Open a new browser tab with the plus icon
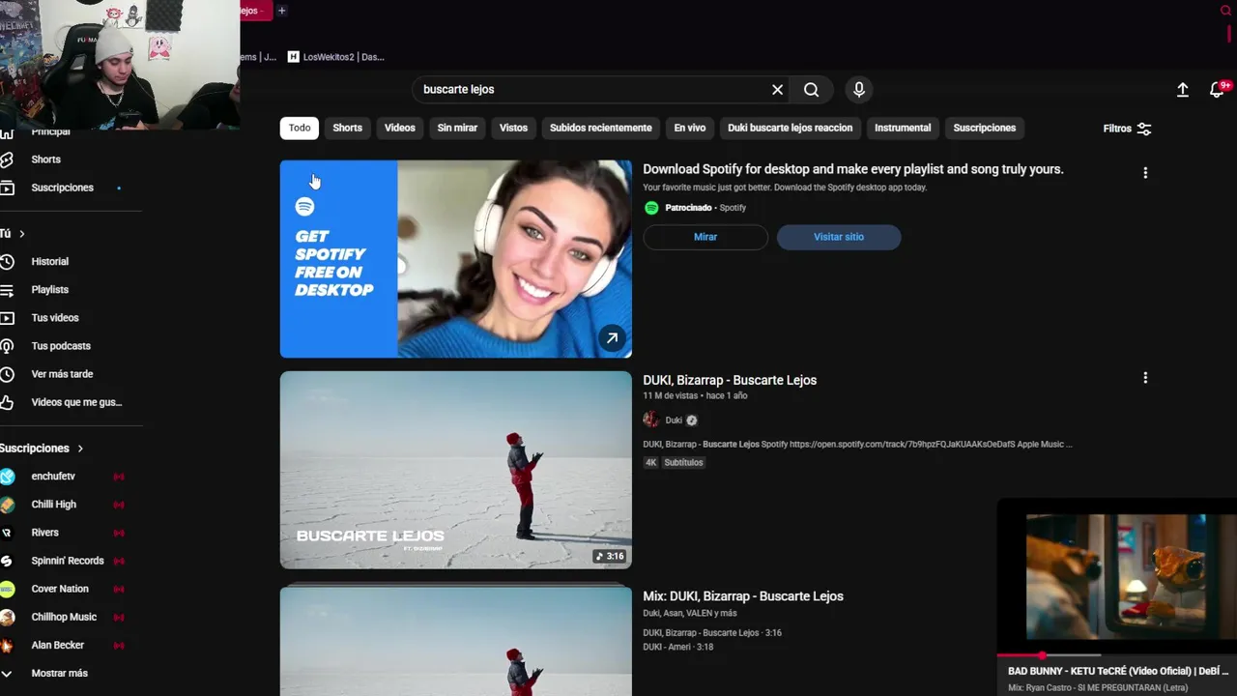1237x696 pixels. click(281, 11)
